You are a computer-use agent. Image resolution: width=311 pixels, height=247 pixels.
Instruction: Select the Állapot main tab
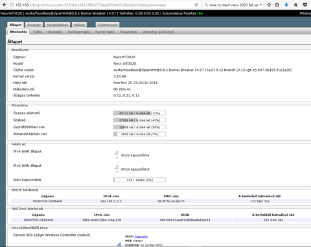(x=16, y=25)
